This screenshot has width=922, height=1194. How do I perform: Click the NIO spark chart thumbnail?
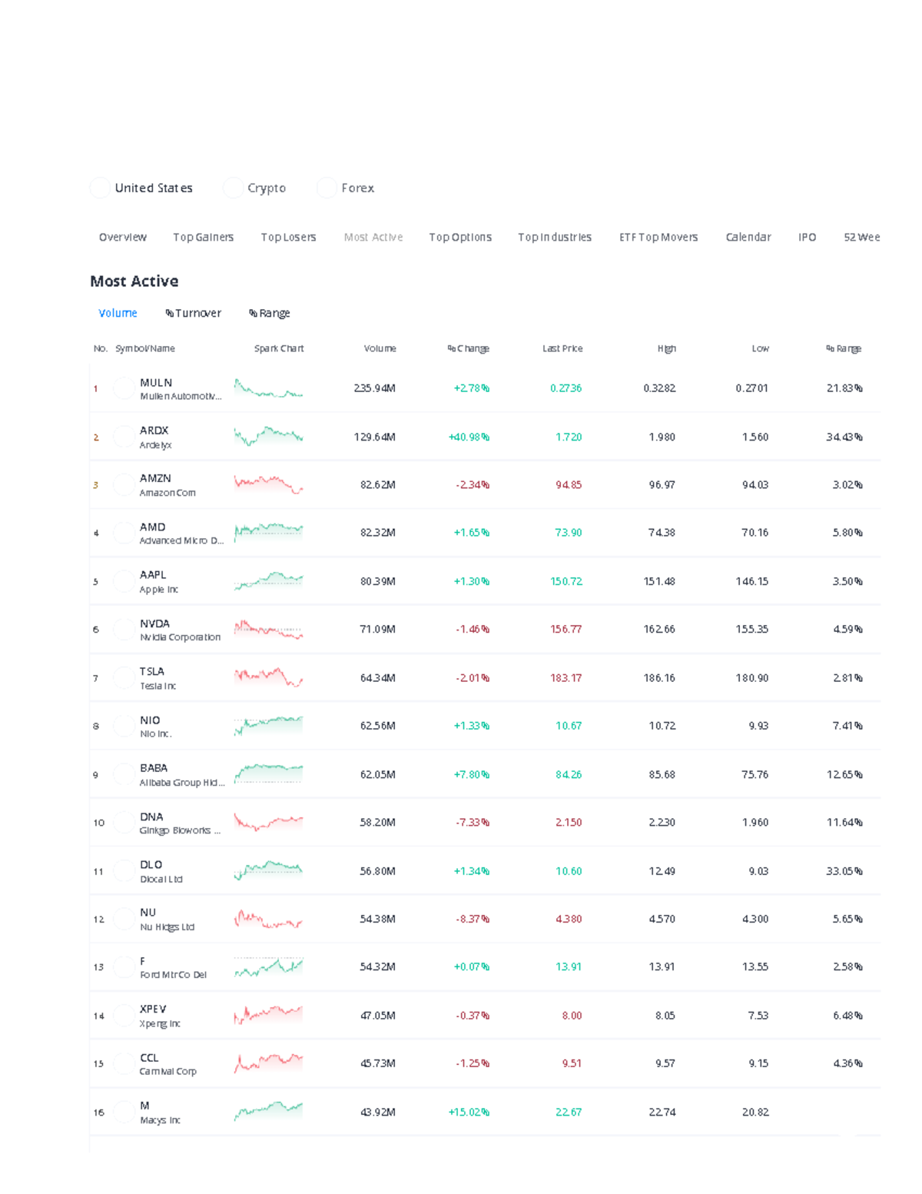(x=268, y=726)
